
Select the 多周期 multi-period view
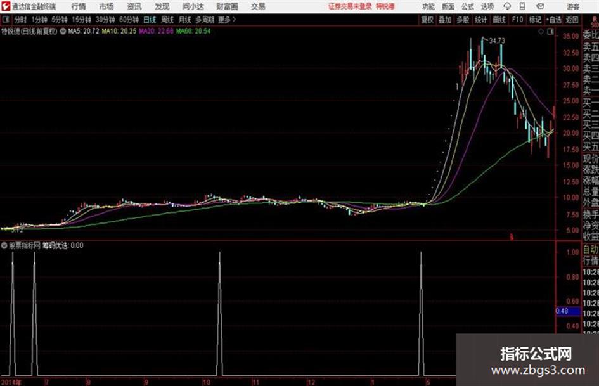tap(205, 20)
